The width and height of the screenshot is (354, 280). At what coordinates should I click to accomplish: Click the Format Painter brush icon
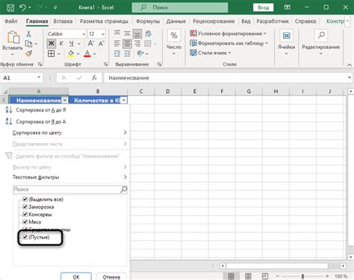click(29, 54)
